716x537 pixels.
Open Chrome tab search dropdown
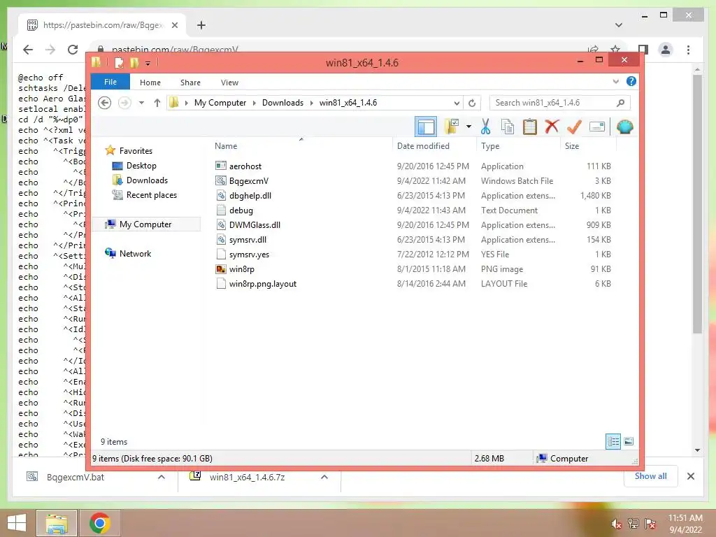tap(619, 25)
